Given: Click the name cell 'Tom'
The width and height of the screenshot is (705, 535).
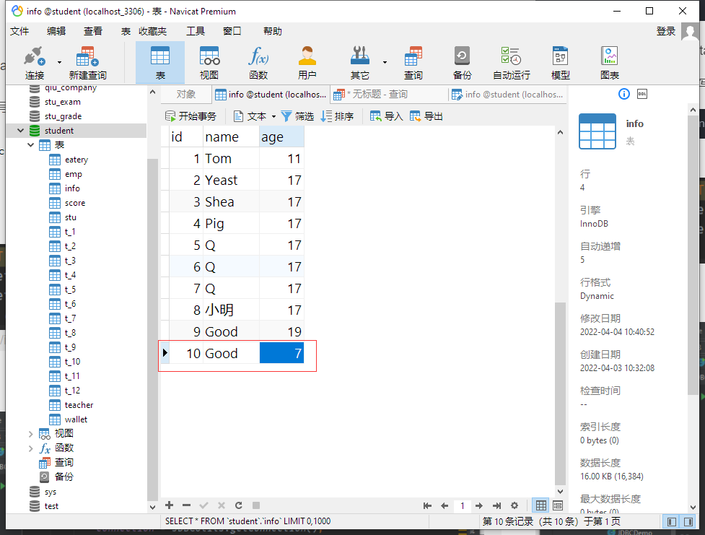Looking at the screenshot, I should click(231, 158).
